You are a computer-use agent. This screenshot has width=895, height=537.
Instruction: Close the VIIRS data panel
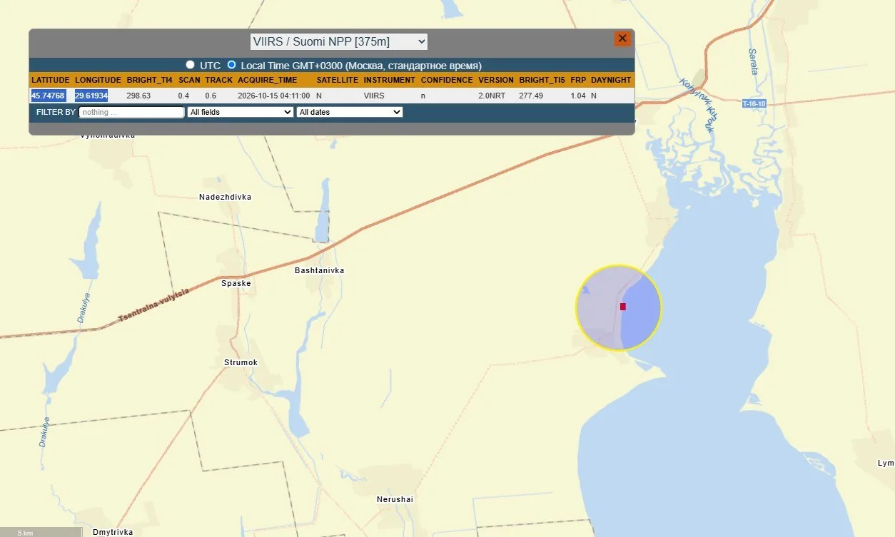[x=622, y=39]
